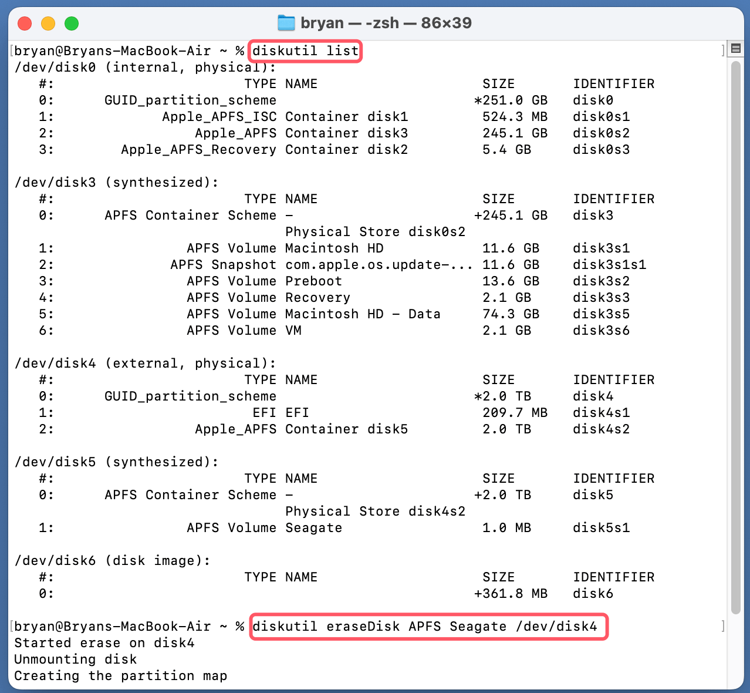Select the /dev/disk4 external physical header line

pos(145,363)
